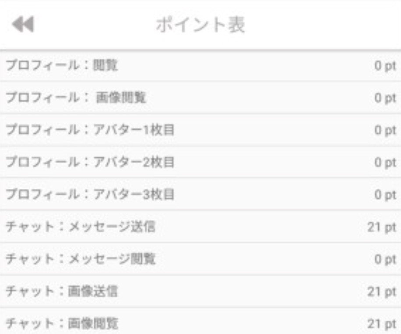Tap the 0 pt value for メッセージ閲覧
Viewport: 401px width, 334px height.
point(385,260)
